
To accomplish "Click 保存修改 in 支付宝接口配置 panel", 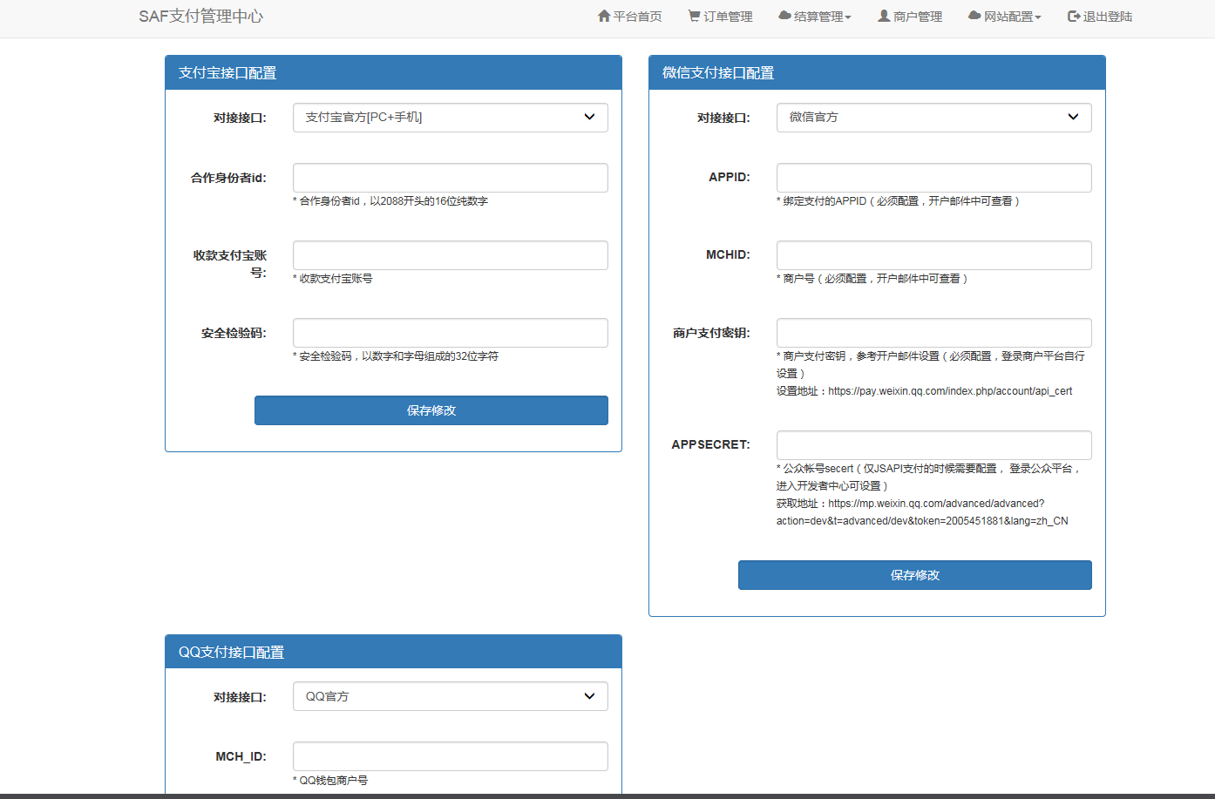I will tap(431, 410).
